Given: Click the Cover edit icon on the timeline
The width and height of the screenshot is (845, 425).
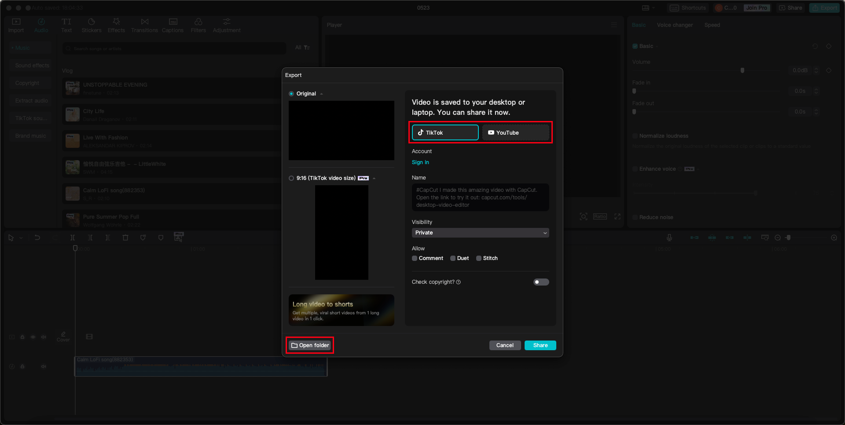Looking at the screenshot, I should (x=63, y=337).
